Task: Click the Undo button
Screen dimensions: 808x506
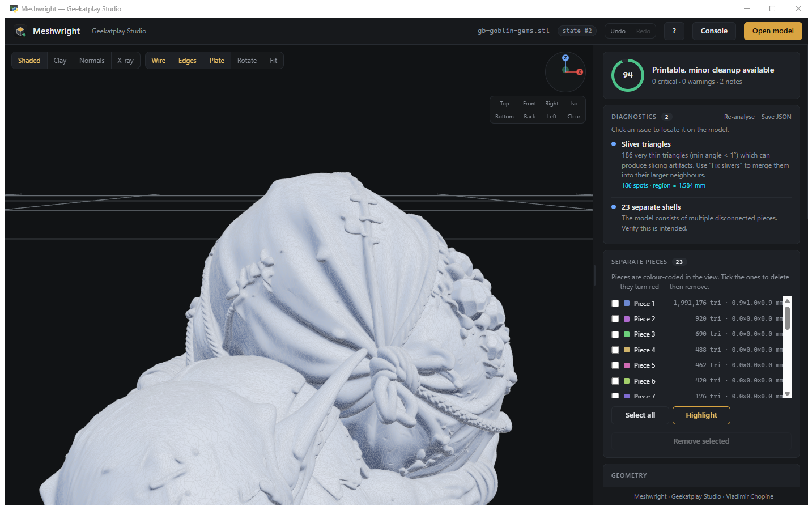Action: point(618,31)
